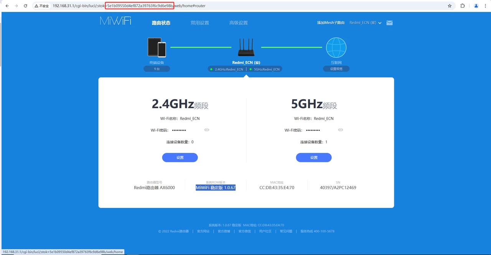Bookmark this page with the star icon
This screenshot has width=491, height=255.
pos(450,6)
